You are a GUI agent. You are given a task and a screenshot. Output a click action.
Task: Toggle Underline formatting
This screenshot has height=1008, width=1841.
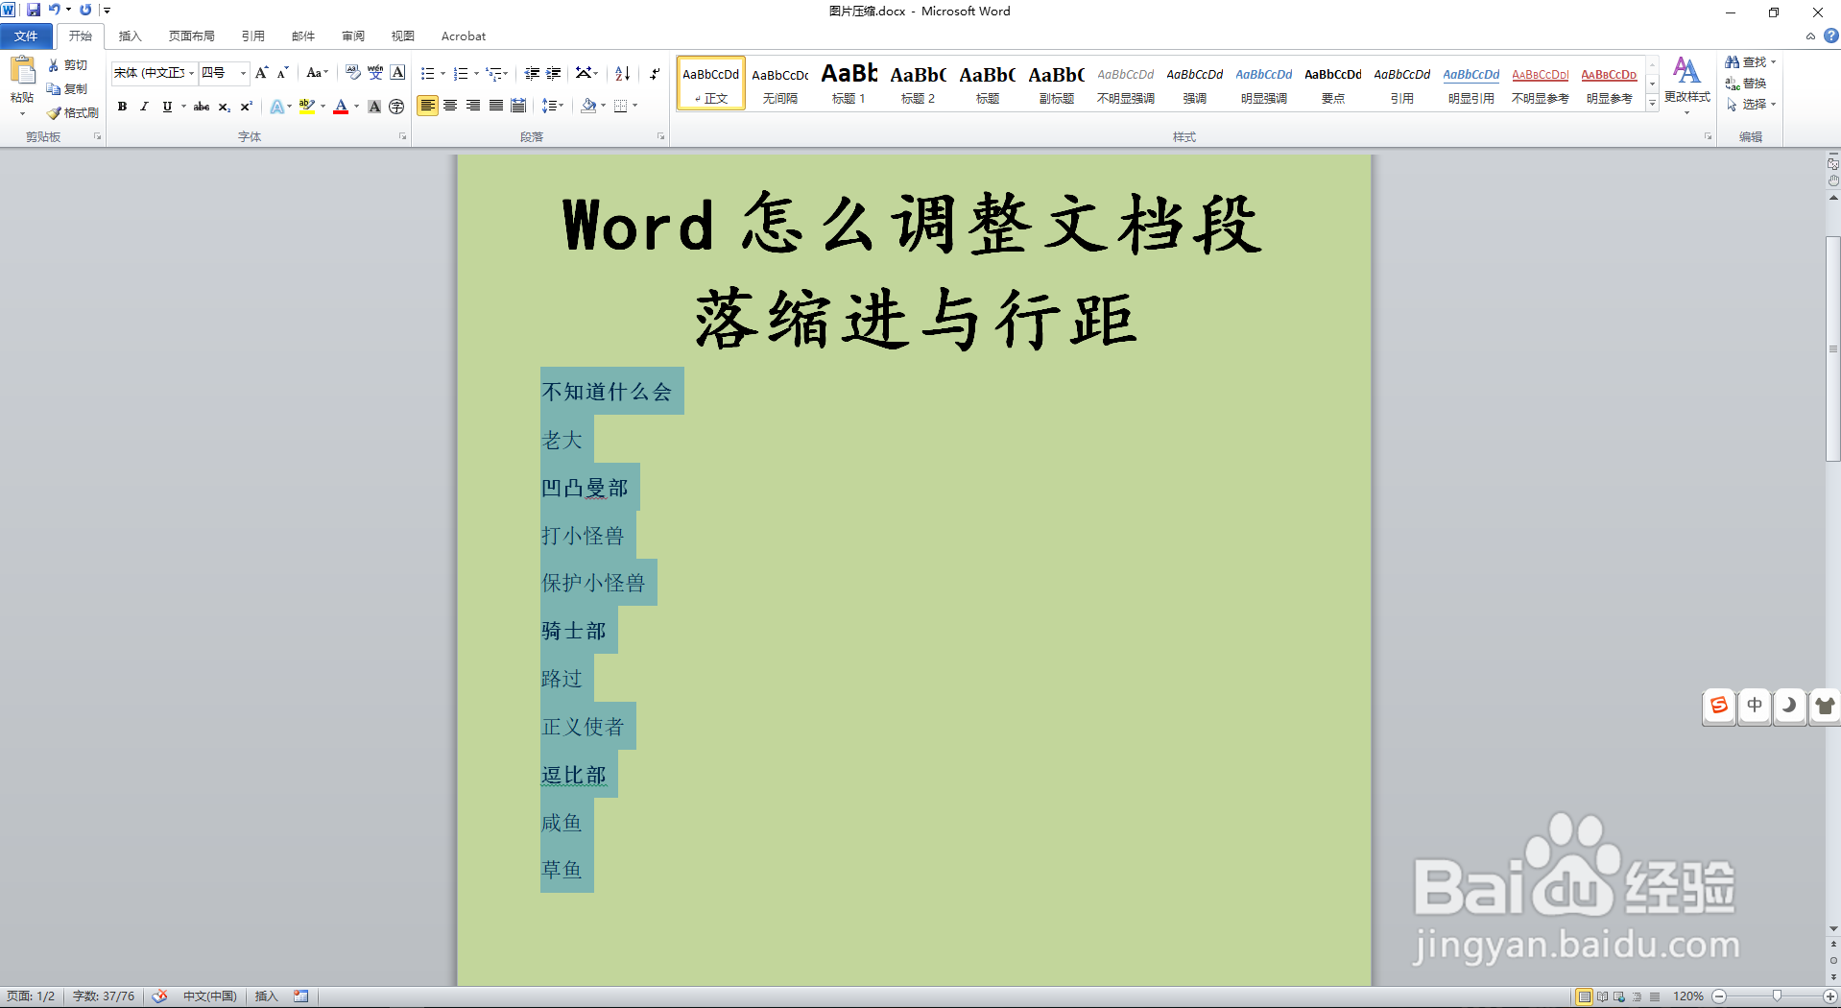[x=165, y=107]
